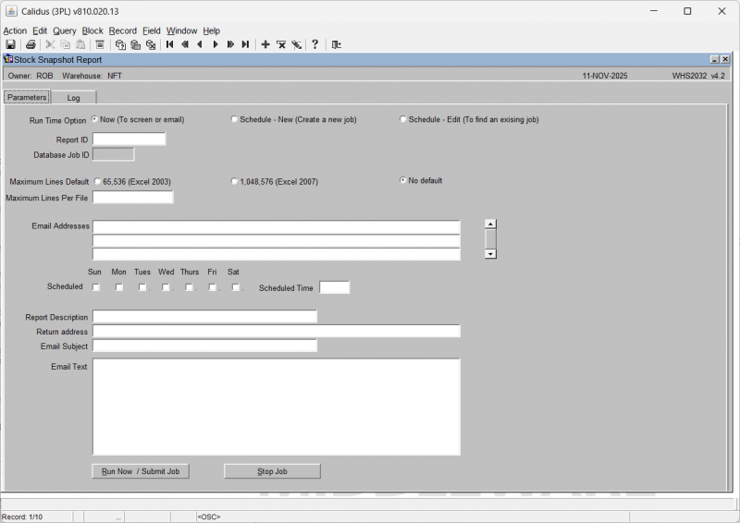Switch to the Log tab

[73, 98]
